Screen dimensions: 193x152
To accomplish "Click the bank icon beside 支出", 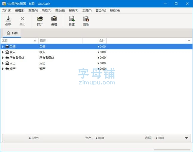I will pyautogui.click(x=7, y=63).
